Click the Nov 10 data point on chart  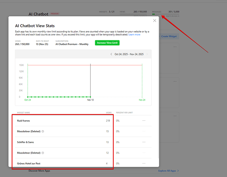pyautogui.click(x=91, y=97)
